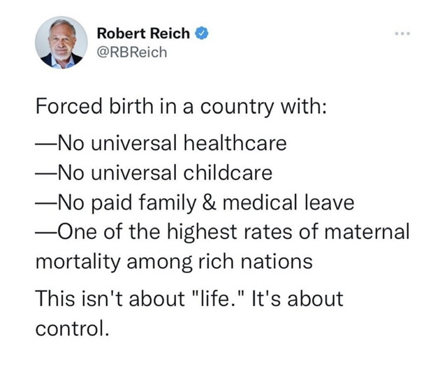Select the "No universal healthcare" line
Screen dimensions: 447x366
click(161, 142)
